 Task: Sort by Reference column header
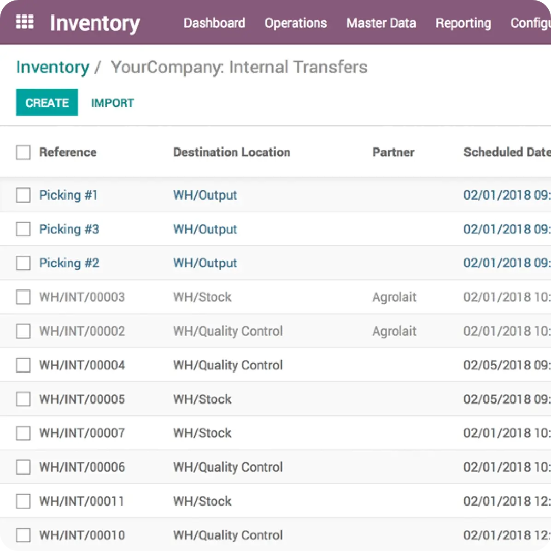[x=68, y=152]
